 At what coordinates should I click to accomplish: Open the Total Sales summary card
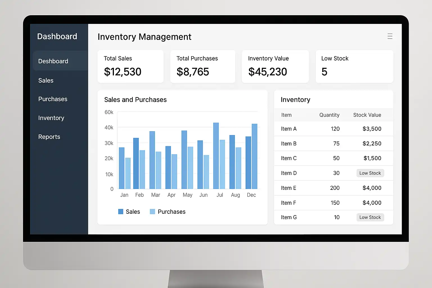coord(130,67)
